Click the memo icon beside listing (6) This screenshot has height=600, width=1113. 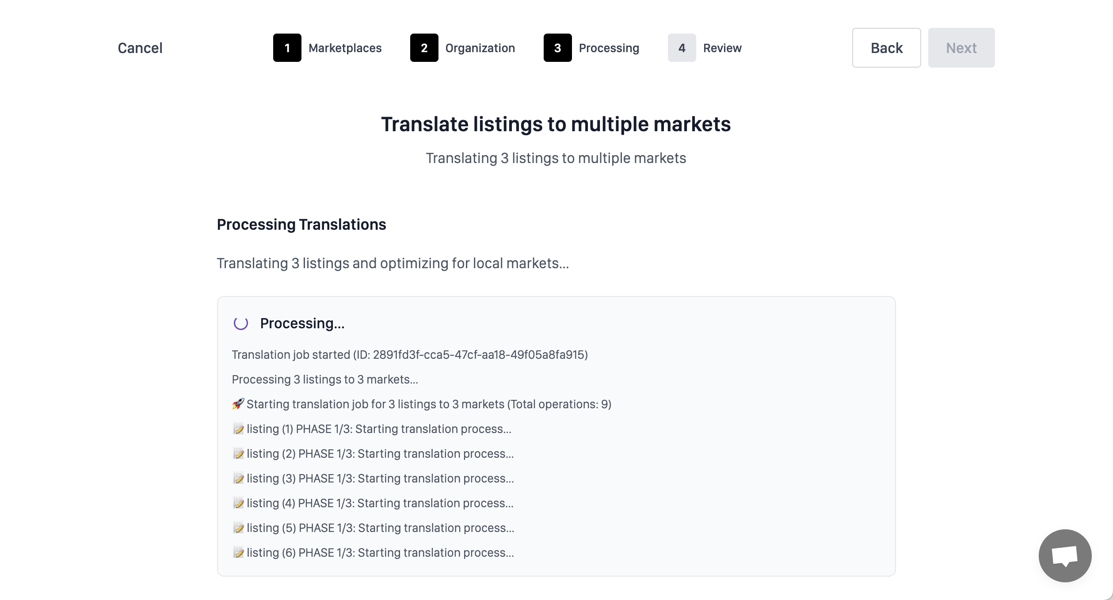(238, 552)
